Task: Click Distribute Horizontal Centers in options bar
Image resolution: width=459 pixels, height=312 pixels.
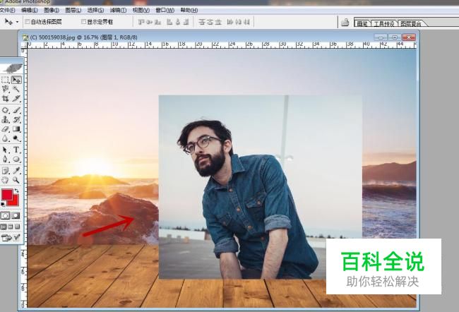Action: 238,22
